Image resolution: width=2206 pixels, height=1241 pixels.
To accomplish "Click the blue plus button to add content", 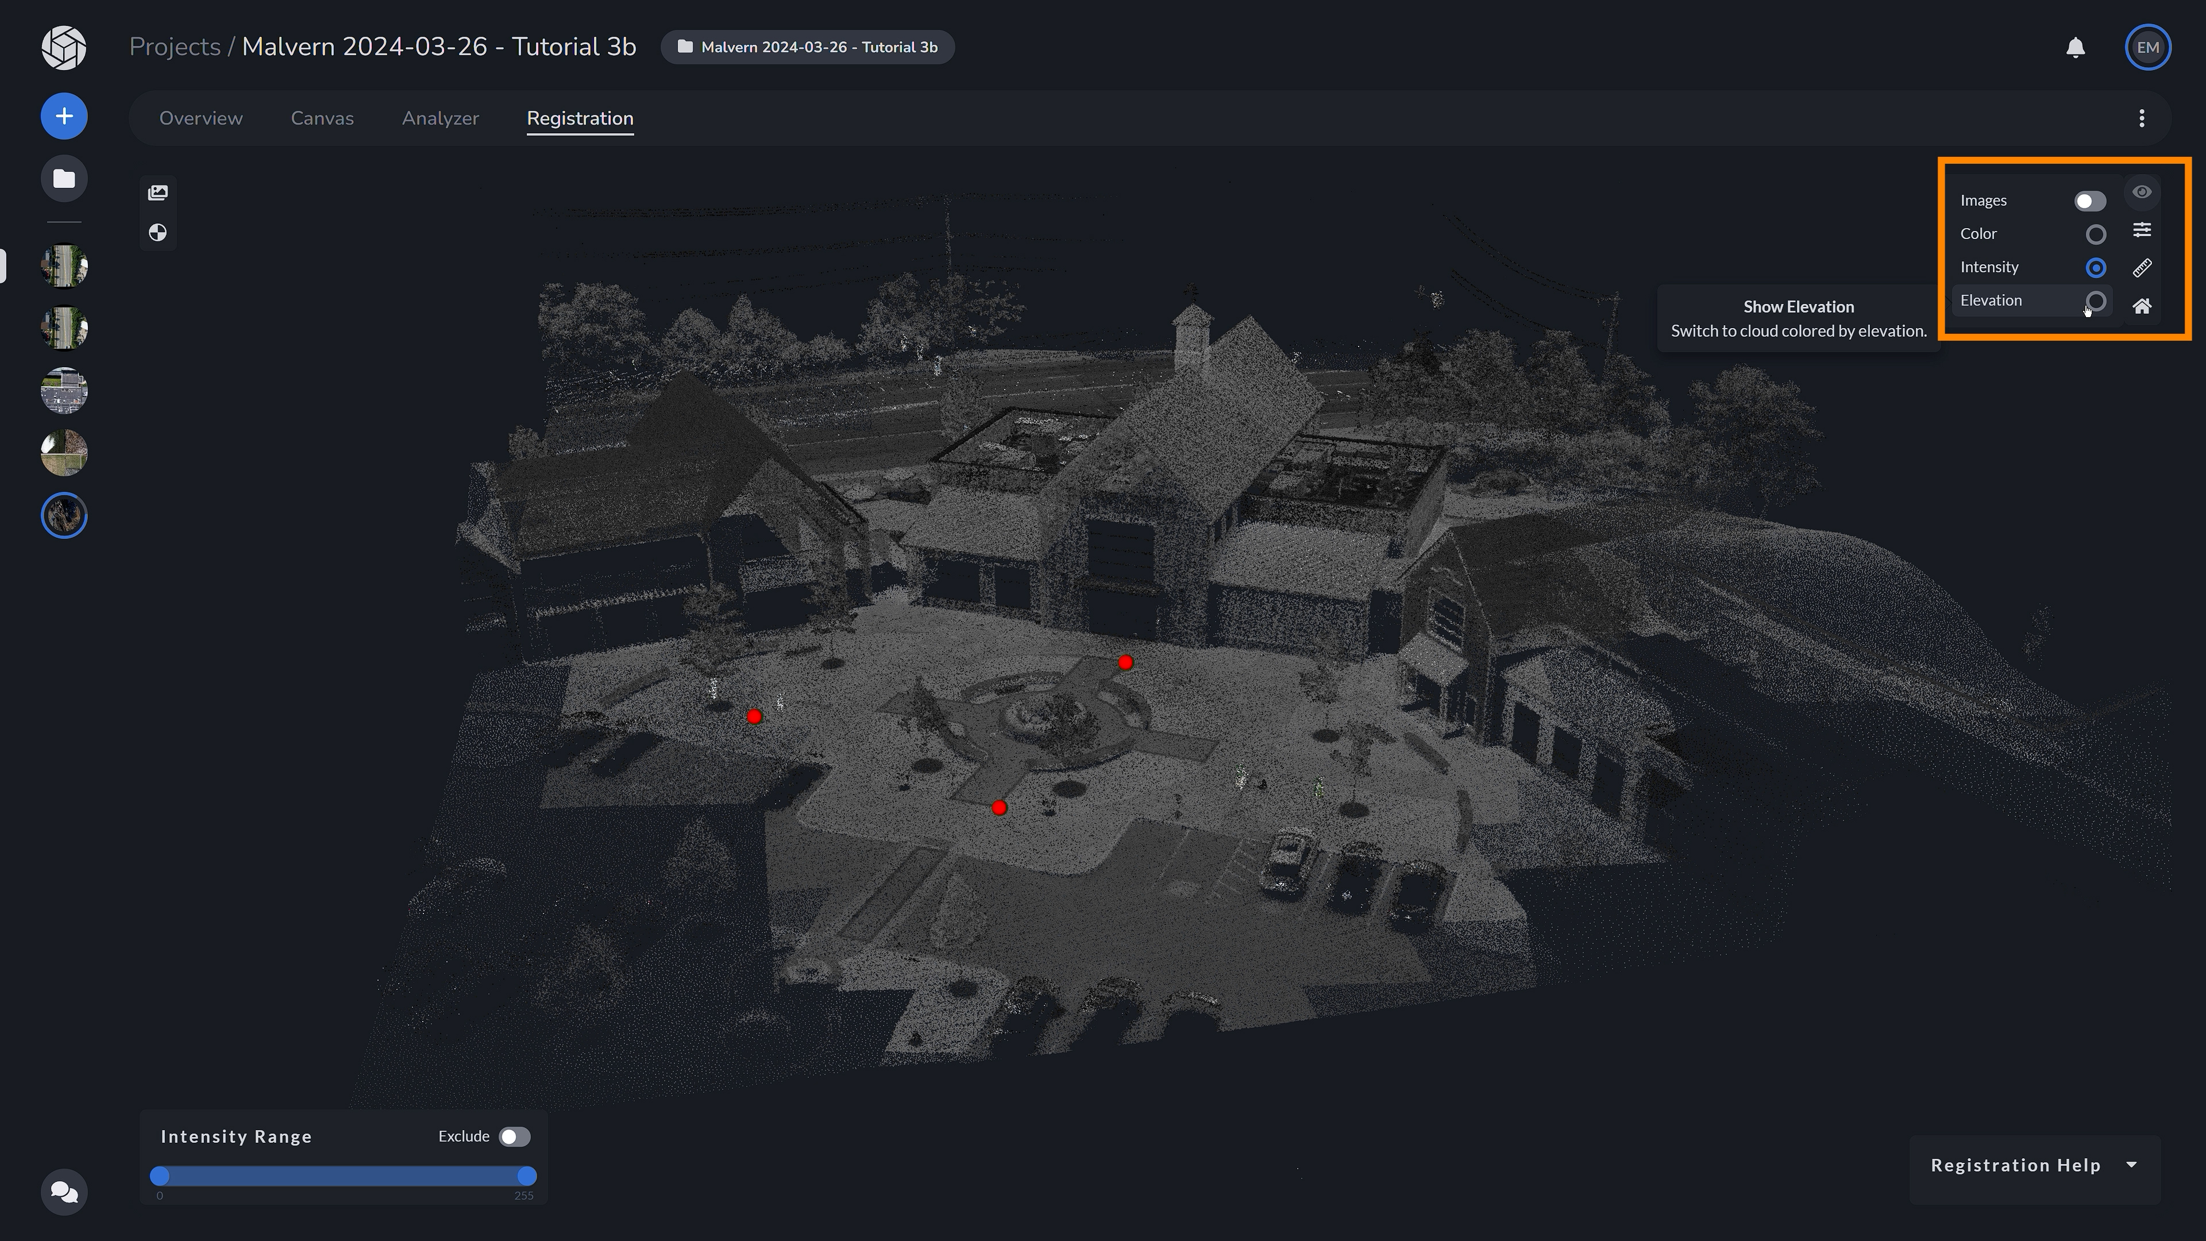I will [63, 115].
